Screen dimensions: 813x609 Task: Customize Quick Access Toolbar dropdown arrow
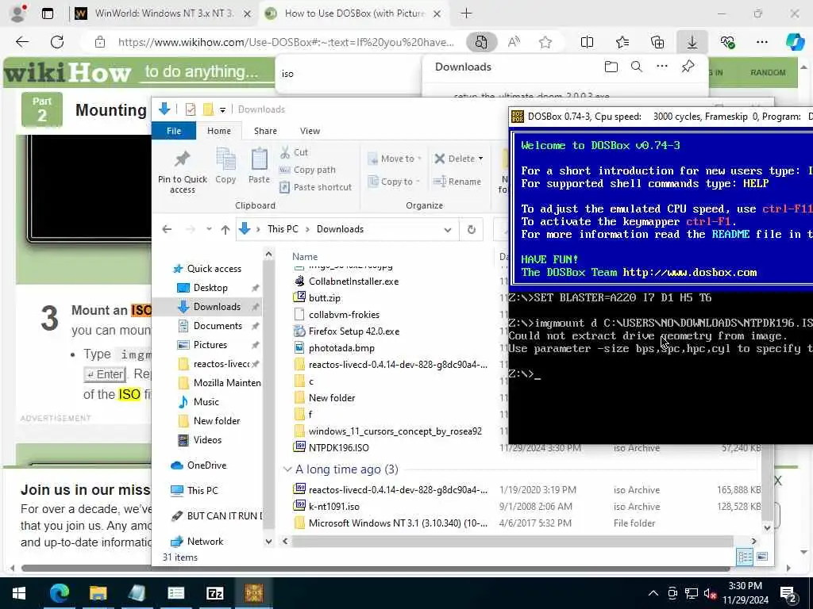pos(222,109)
